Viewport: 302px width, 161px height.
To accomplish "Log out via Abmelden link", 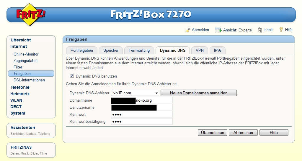I will (x=200, y=30).
